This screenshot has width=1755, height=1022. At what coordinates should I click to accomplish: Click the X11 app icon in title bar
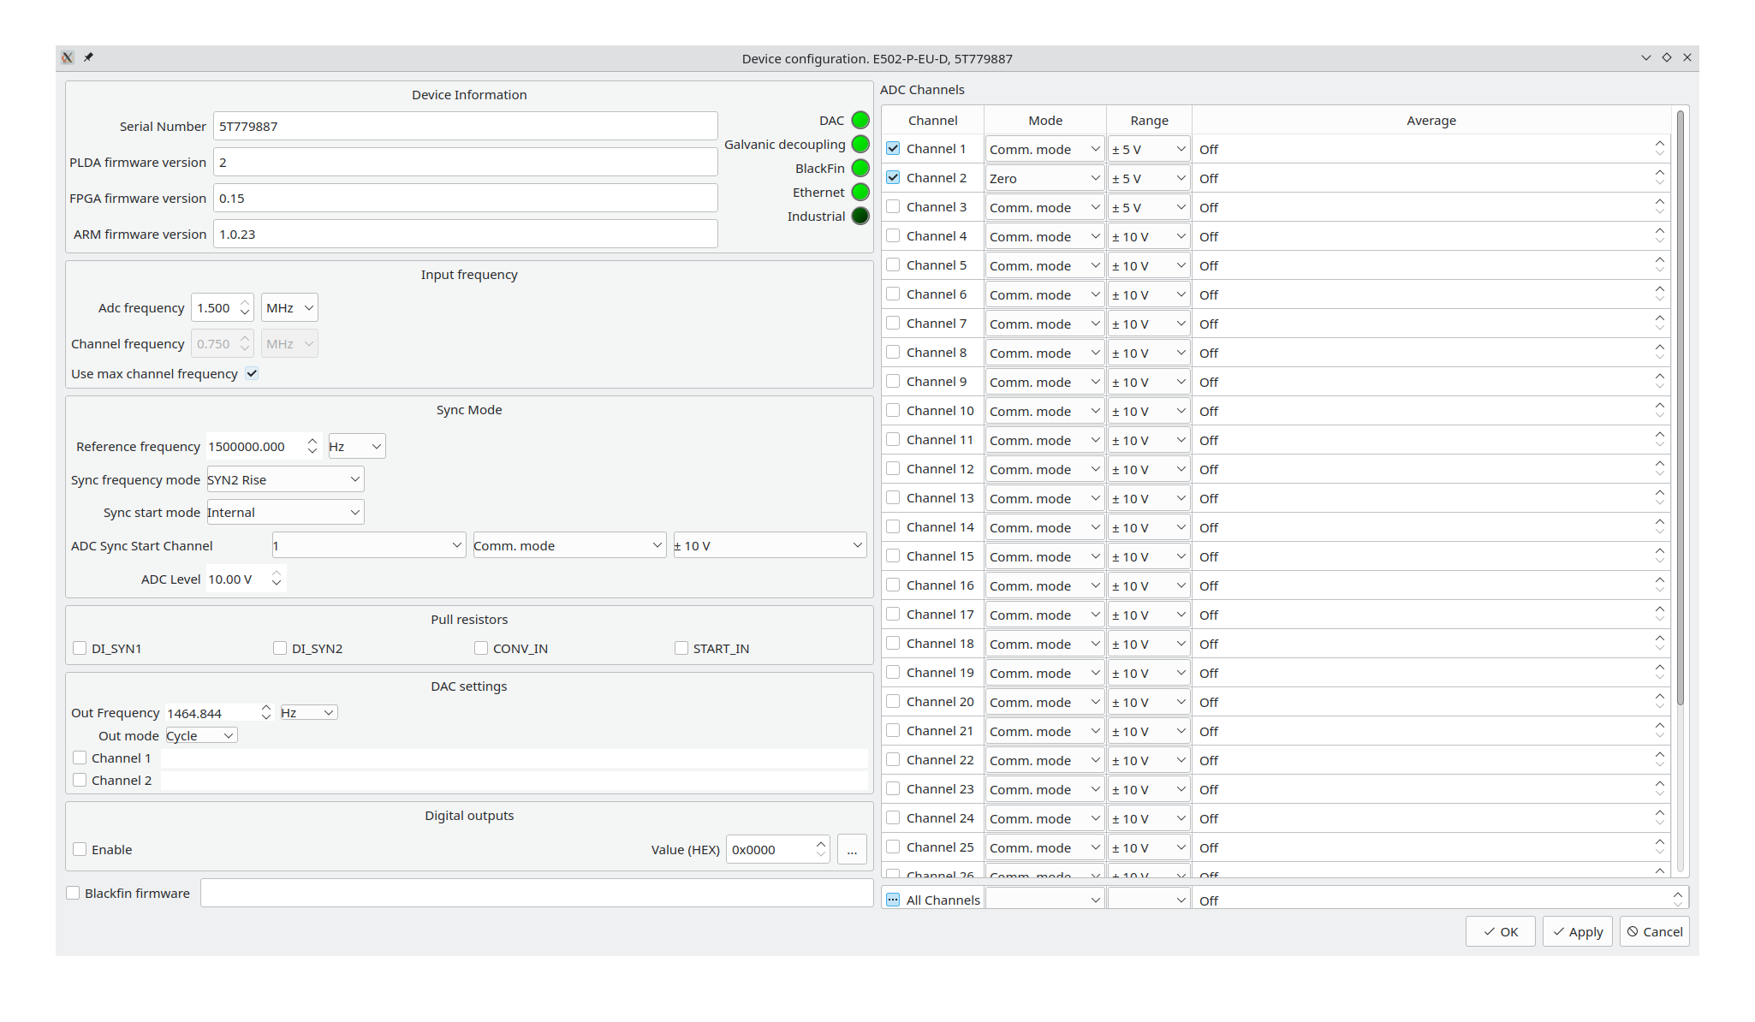[68, 57]
